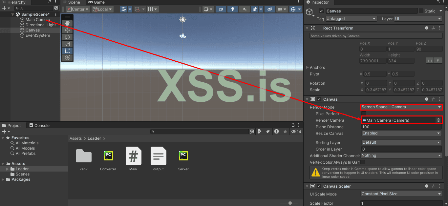Screen dimensions: 448x206
Task: Toggle Canvas Scaler enabled checkbox
Action: pos(319,186)
